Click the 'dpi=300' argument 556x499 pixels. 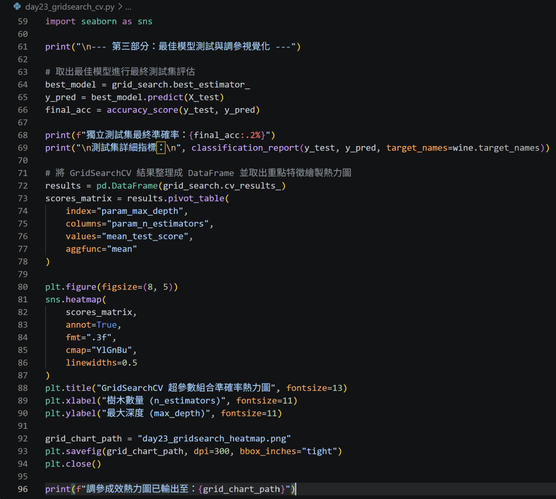click(211, 451)
